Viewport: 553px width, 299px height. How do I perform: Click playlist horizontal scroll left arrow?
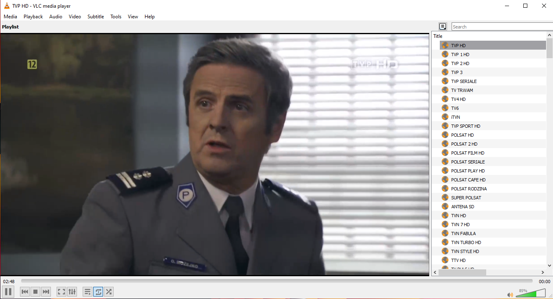pyautogui.click(x=435, y=272)
